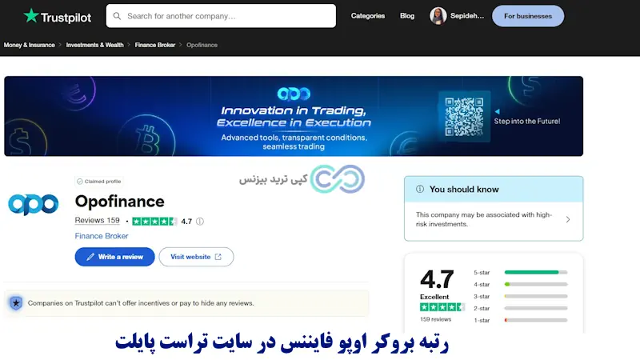Go to Money & Insurance breadcrumb

(29, 45)
